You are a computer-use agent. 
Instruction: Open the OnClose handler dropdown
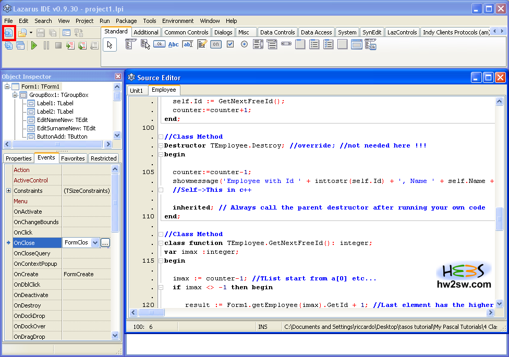(x=95, y=242)
